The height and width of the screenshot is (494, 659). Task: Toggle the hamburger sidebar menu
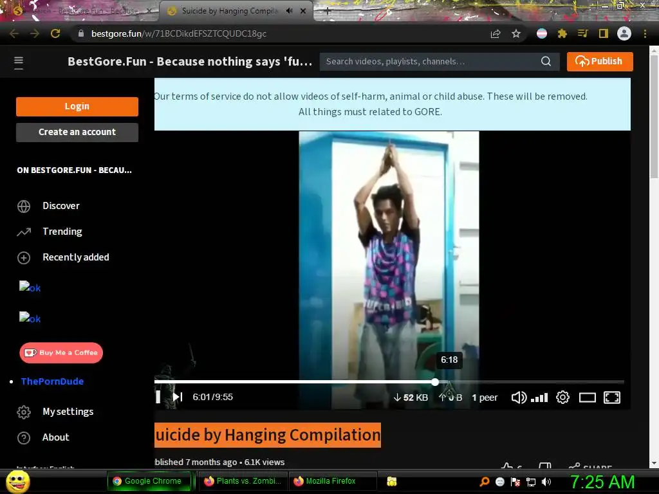[x=19, y=62]
